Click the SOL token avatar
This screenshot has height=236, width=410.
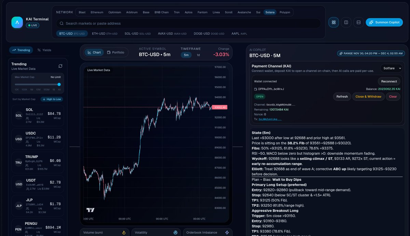coord(19,116)
